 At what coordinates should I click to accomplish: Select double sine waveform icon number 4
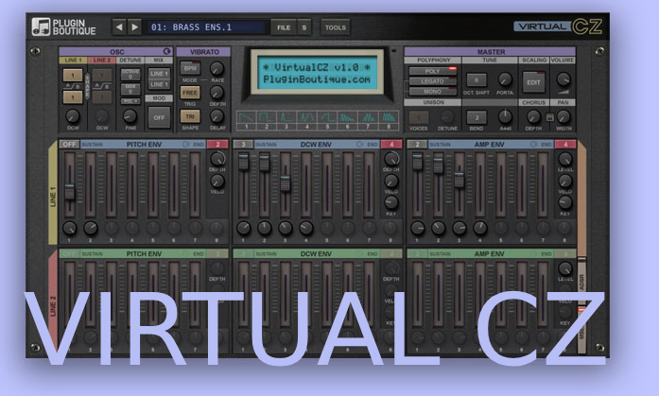pos(306,120)
